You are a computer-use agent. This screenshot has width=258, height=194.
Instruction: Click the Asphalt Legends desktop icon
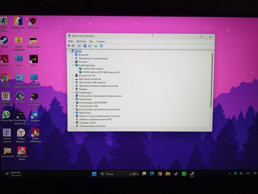[x=7, y=136]
